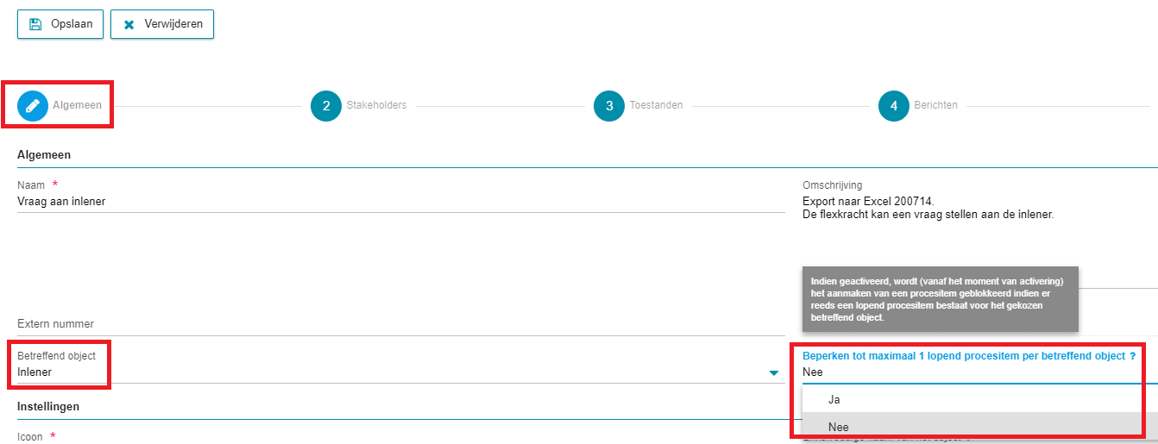The height and width of the screenshot is (444, 1158).
Task: Go to step 3 circle Toestanden
Action: point(609,106)
